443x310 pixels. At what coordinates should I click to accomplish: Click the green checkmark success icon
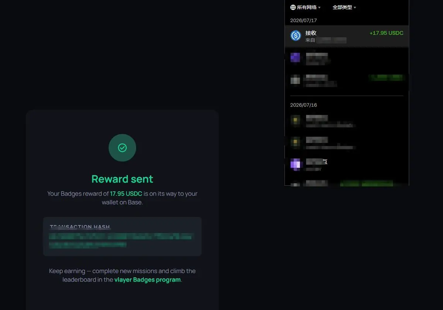pos(122,148)
